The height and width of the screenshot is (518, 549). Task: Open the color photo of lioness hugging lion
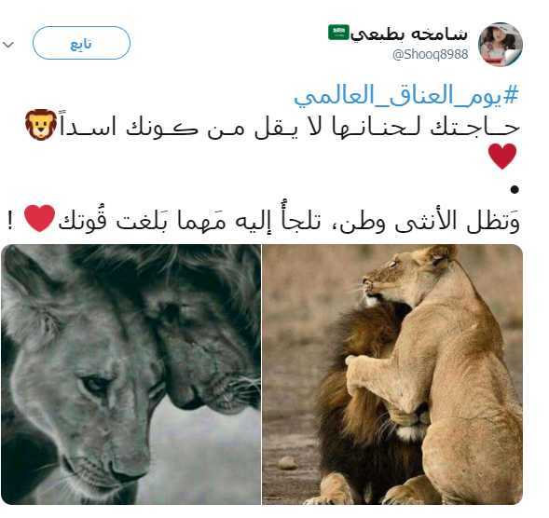pos(392,375)
